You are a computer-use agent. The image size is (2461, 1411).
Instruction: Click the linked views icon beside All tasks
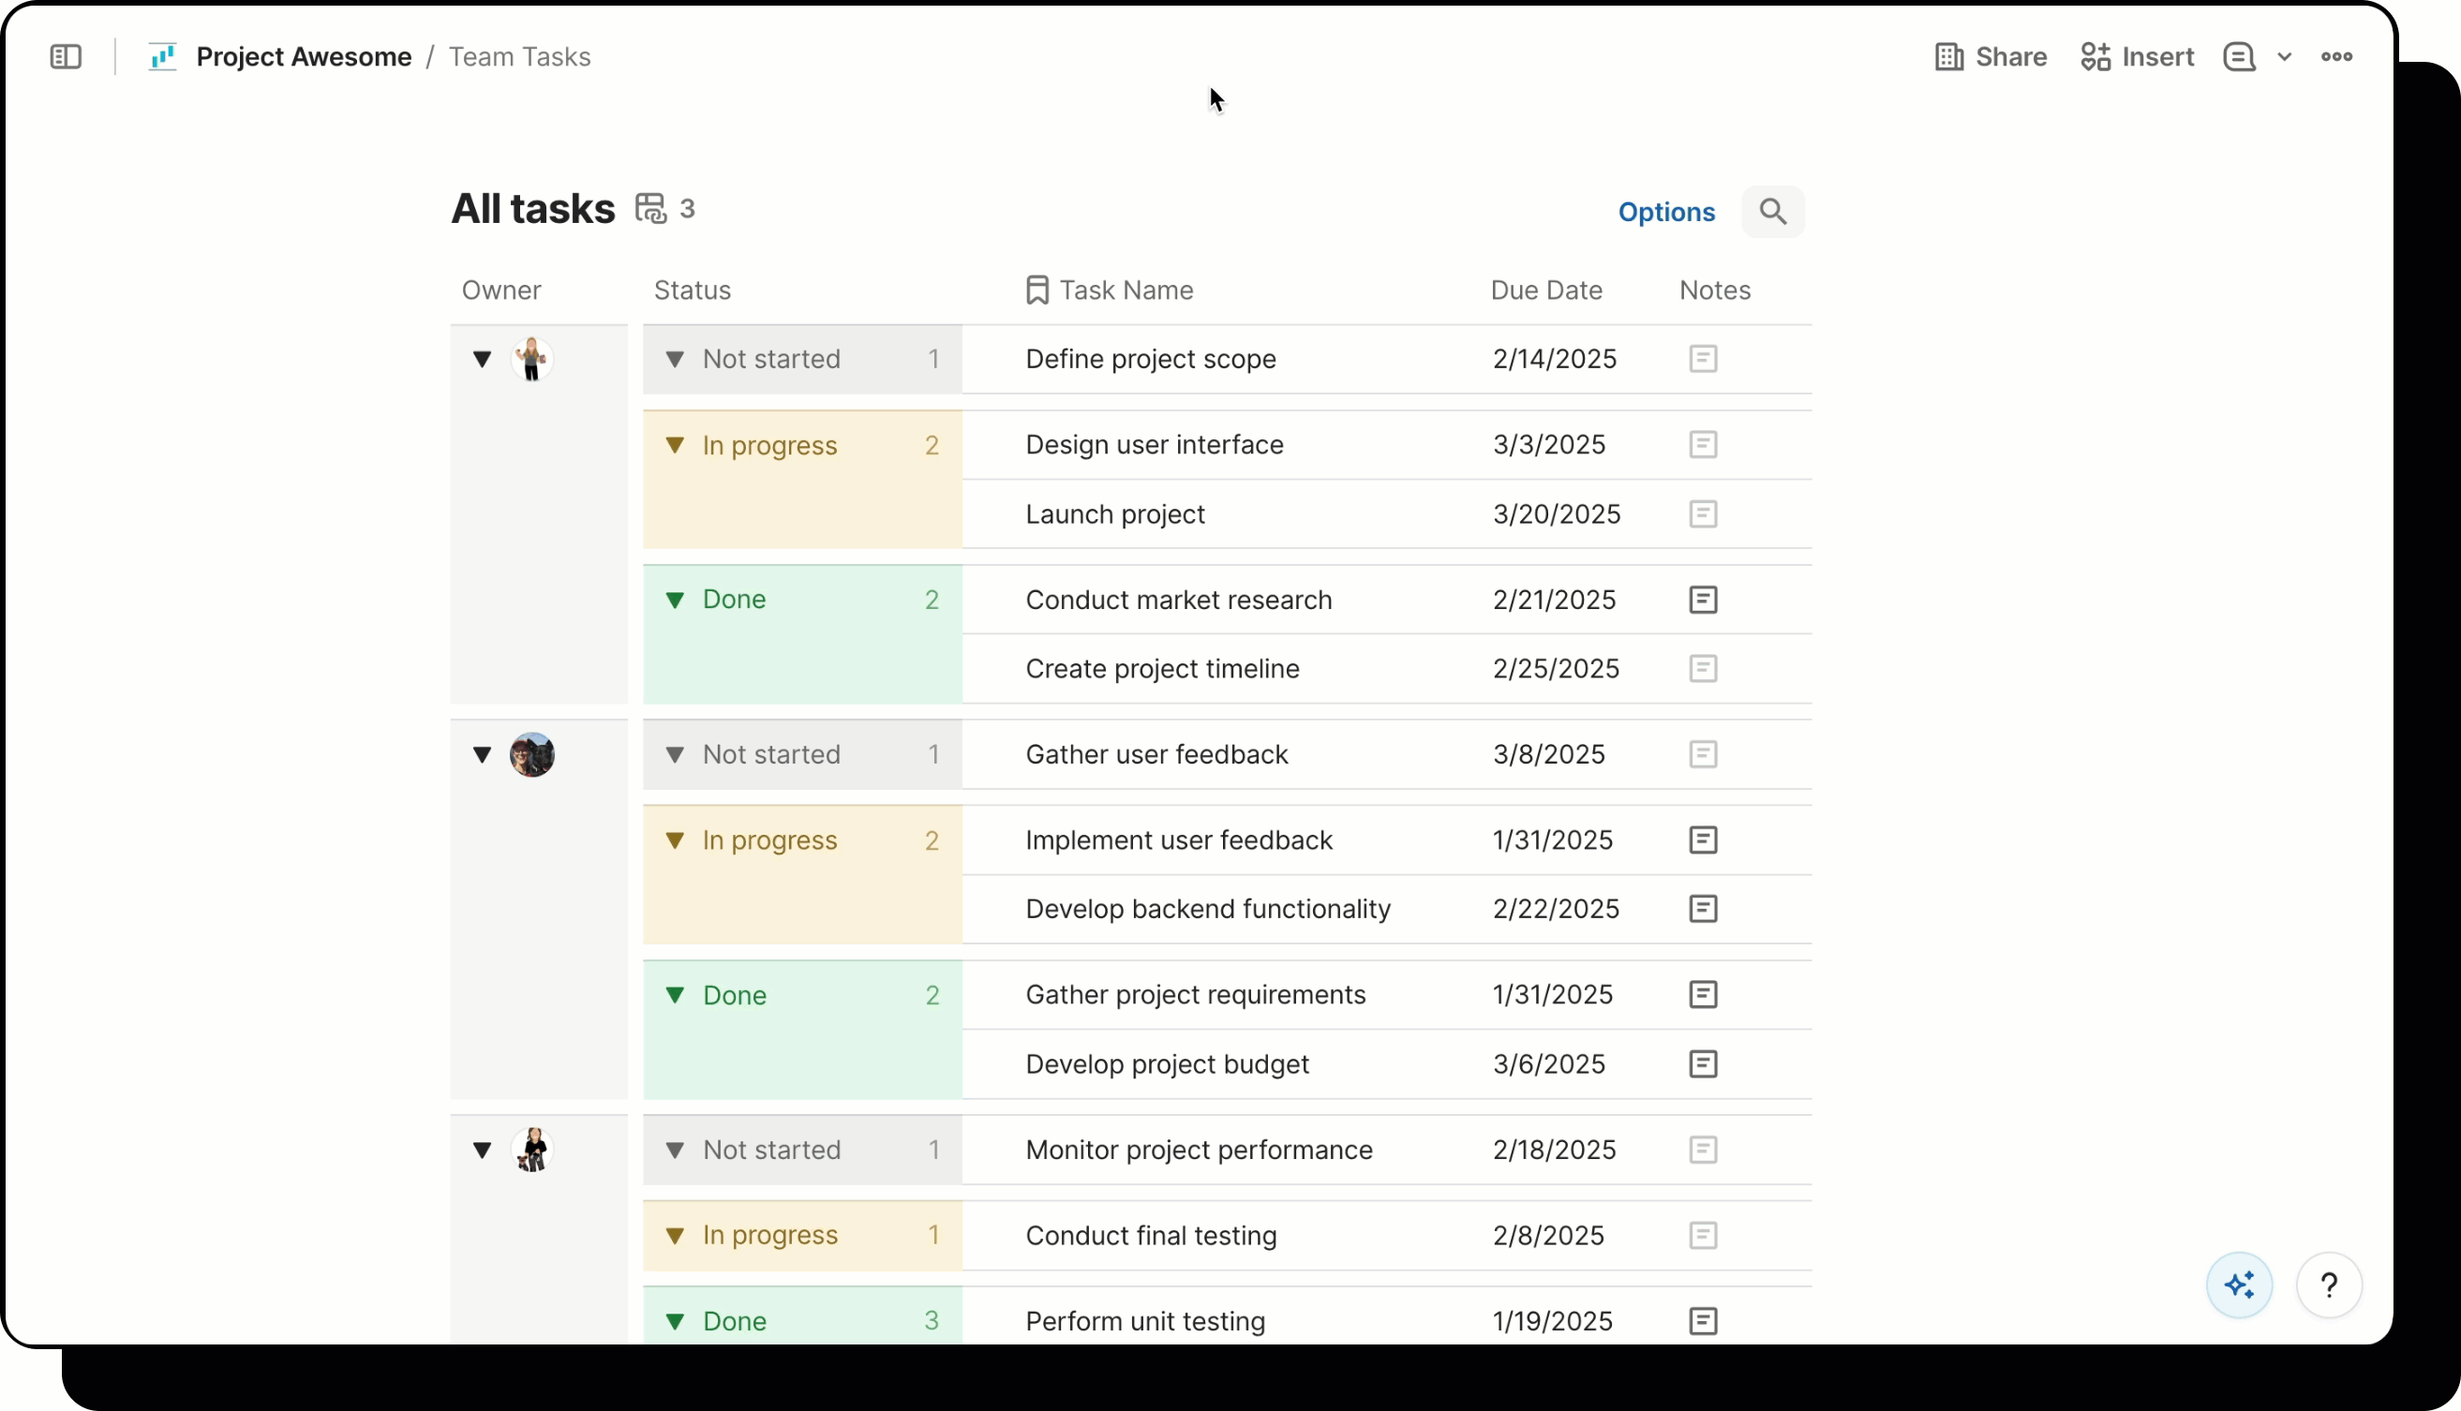(650, 208)
